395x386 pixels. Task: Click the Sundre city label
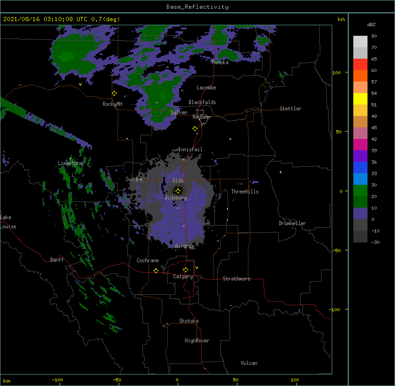pyautogui.click(x=134, y=179)
